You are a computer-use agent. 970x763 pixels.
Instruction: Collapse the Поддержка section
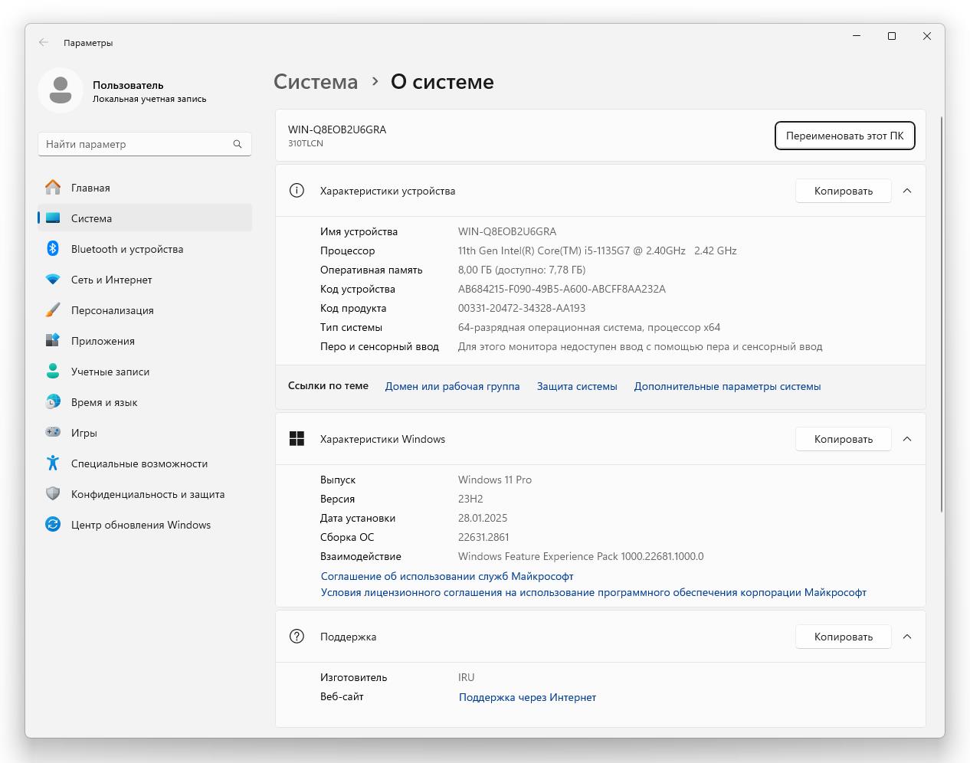pos(907,637)
